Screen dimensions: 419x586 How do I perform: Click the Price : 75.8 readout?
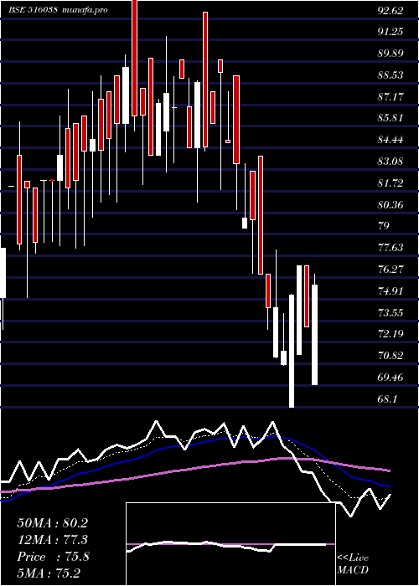[x=53, y=557]
